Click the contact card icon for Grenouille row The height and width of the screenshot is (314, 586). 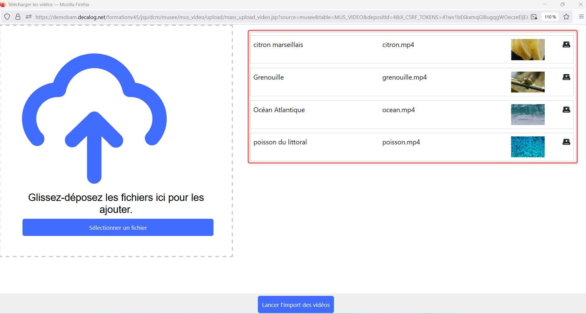566,77
